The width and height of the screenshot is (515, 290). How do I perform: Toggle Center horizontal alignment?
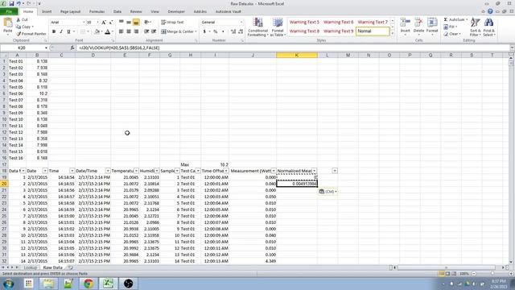[129, 31]
